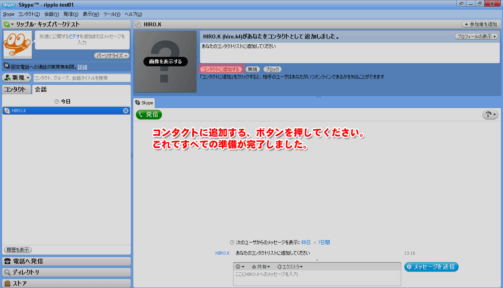Image resolution: width=503 pixels, height=288 pixels.
Task: Click the 履歴を表示 button
Action: (18, 250)
